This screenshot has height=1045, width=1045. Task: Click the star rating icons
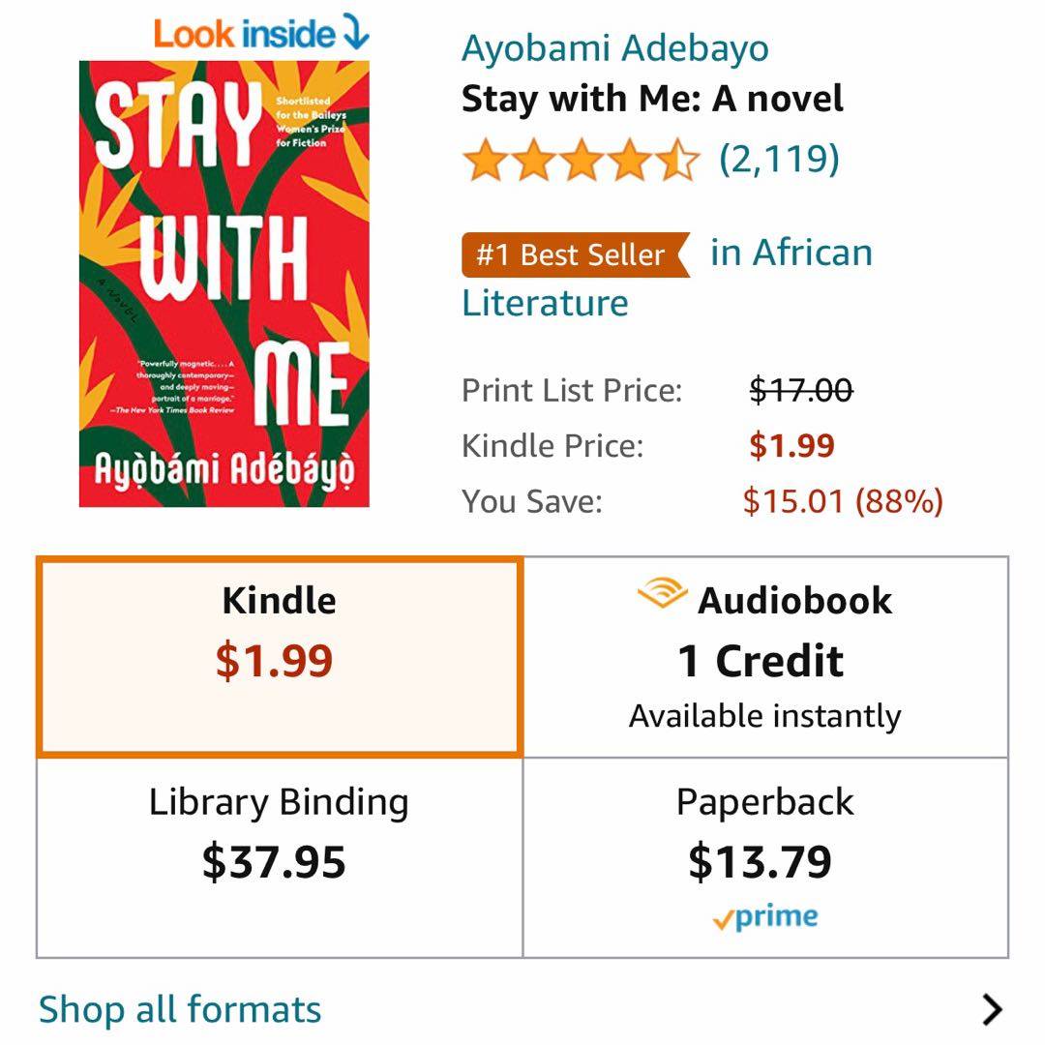pos(581,161)
